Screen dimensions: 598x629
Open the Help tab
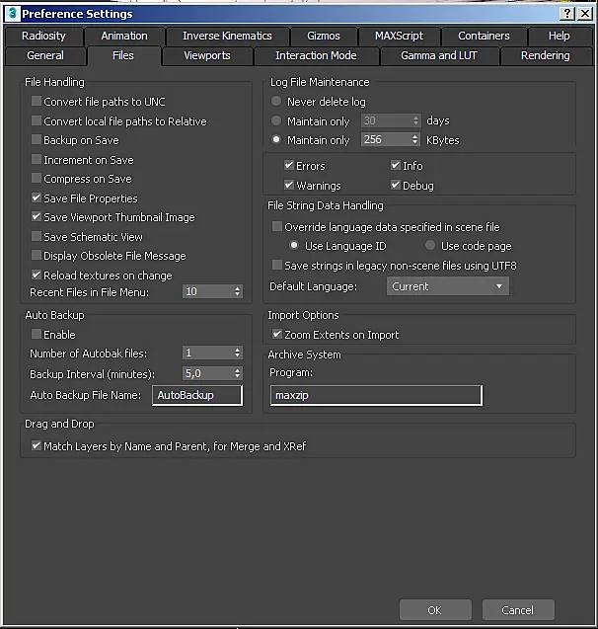pos(560,36)
